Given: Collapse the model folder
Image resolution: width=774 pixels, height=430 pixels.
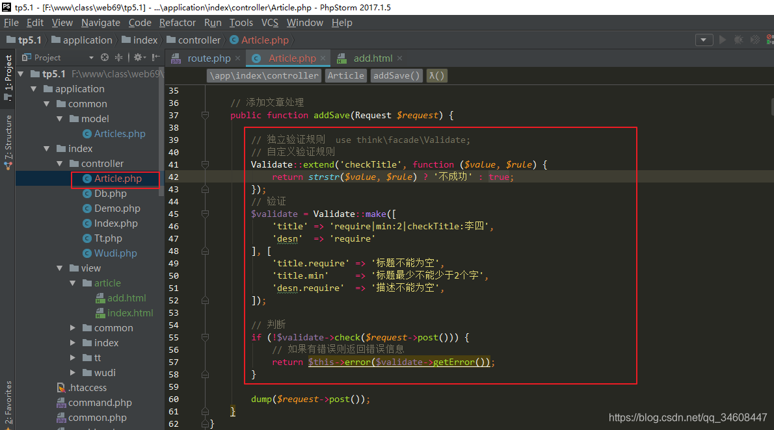Looking at the screenshot, I should [x=60, y=119].
